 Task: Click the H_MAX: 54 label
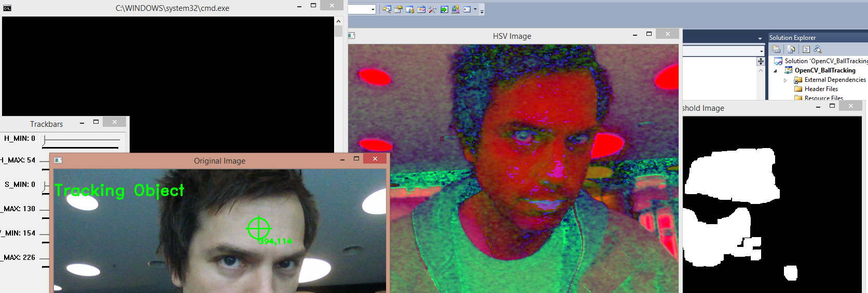[x=18, y=160]
